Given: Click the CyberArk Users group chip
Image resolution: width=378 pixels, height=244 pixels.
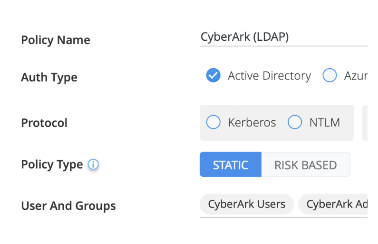Looking at the screenshot, I should pyautogui.click(x=247, y=204).
